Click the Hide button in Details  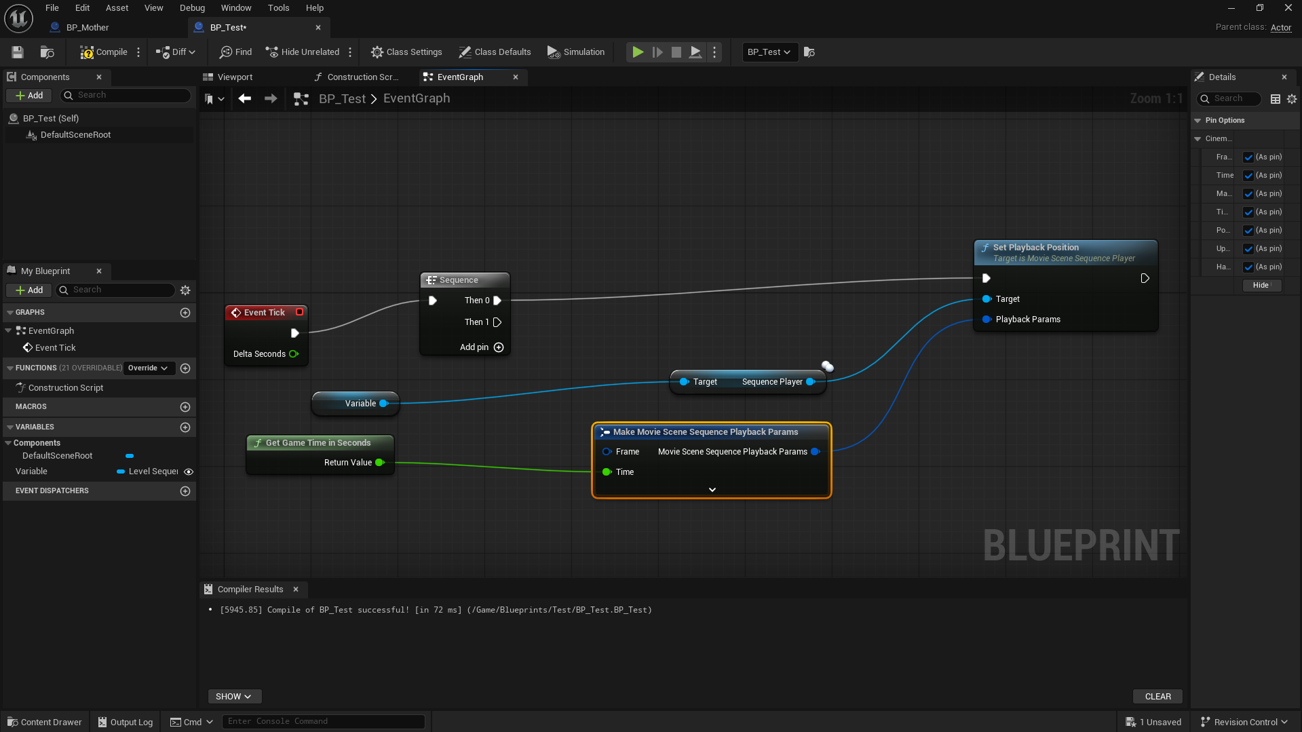1261,286
